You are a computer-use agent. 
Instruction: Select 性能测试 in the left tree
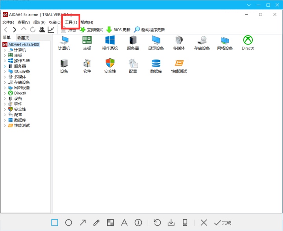[x=19, y=125]
